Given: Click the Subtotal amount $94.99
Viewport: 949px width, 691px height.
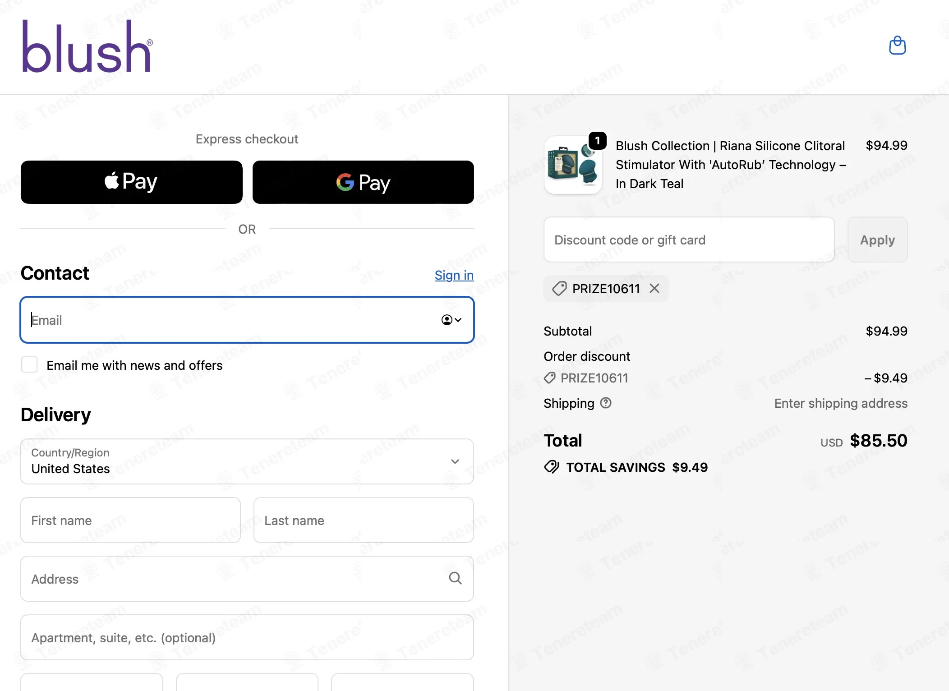Looking at the screenshot, I should point(887,331).
